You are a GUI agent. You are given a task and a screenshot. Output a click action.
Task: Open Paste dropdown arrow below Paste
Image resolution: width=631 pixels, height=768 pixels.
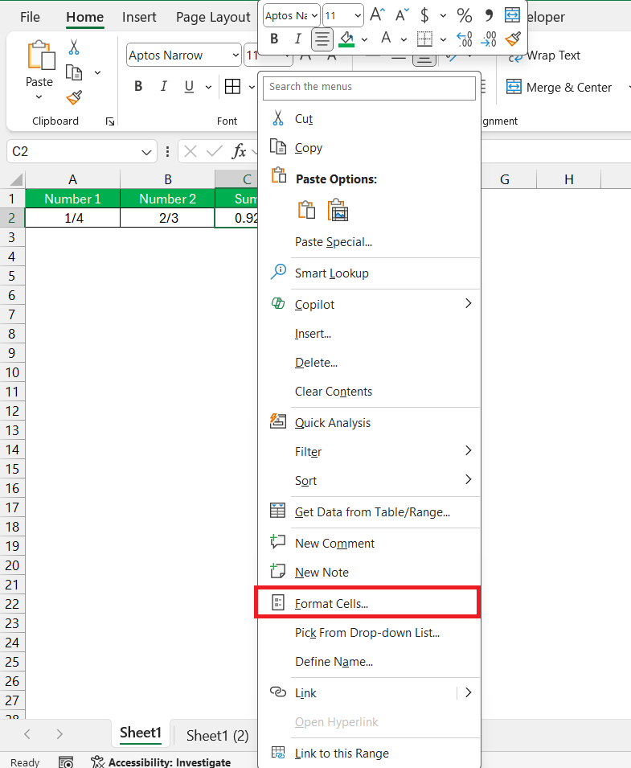39,97
